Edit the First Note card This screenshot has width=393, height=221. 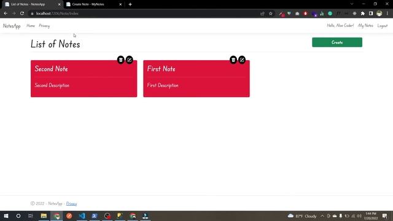(242, 60)
